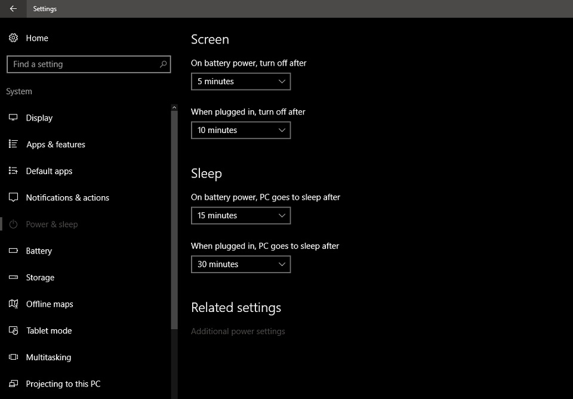
Task: Click the Power & sleep power icon
Action: tap(14, 224)
